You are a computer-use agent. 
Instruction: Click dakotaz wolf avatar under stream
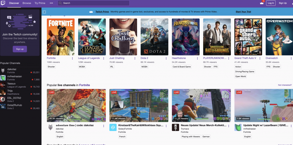pos(50,127)
